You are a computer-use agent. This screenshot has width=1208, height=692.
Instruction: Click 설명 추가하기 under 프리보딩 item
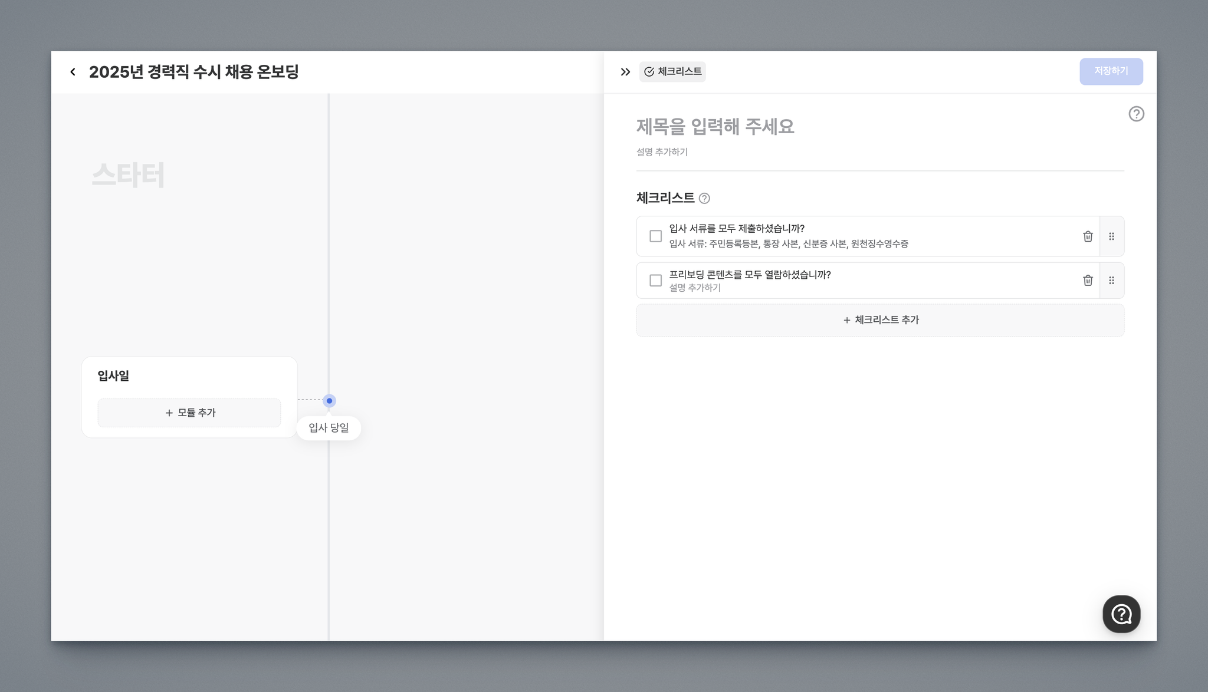click(x=695, y=288)
